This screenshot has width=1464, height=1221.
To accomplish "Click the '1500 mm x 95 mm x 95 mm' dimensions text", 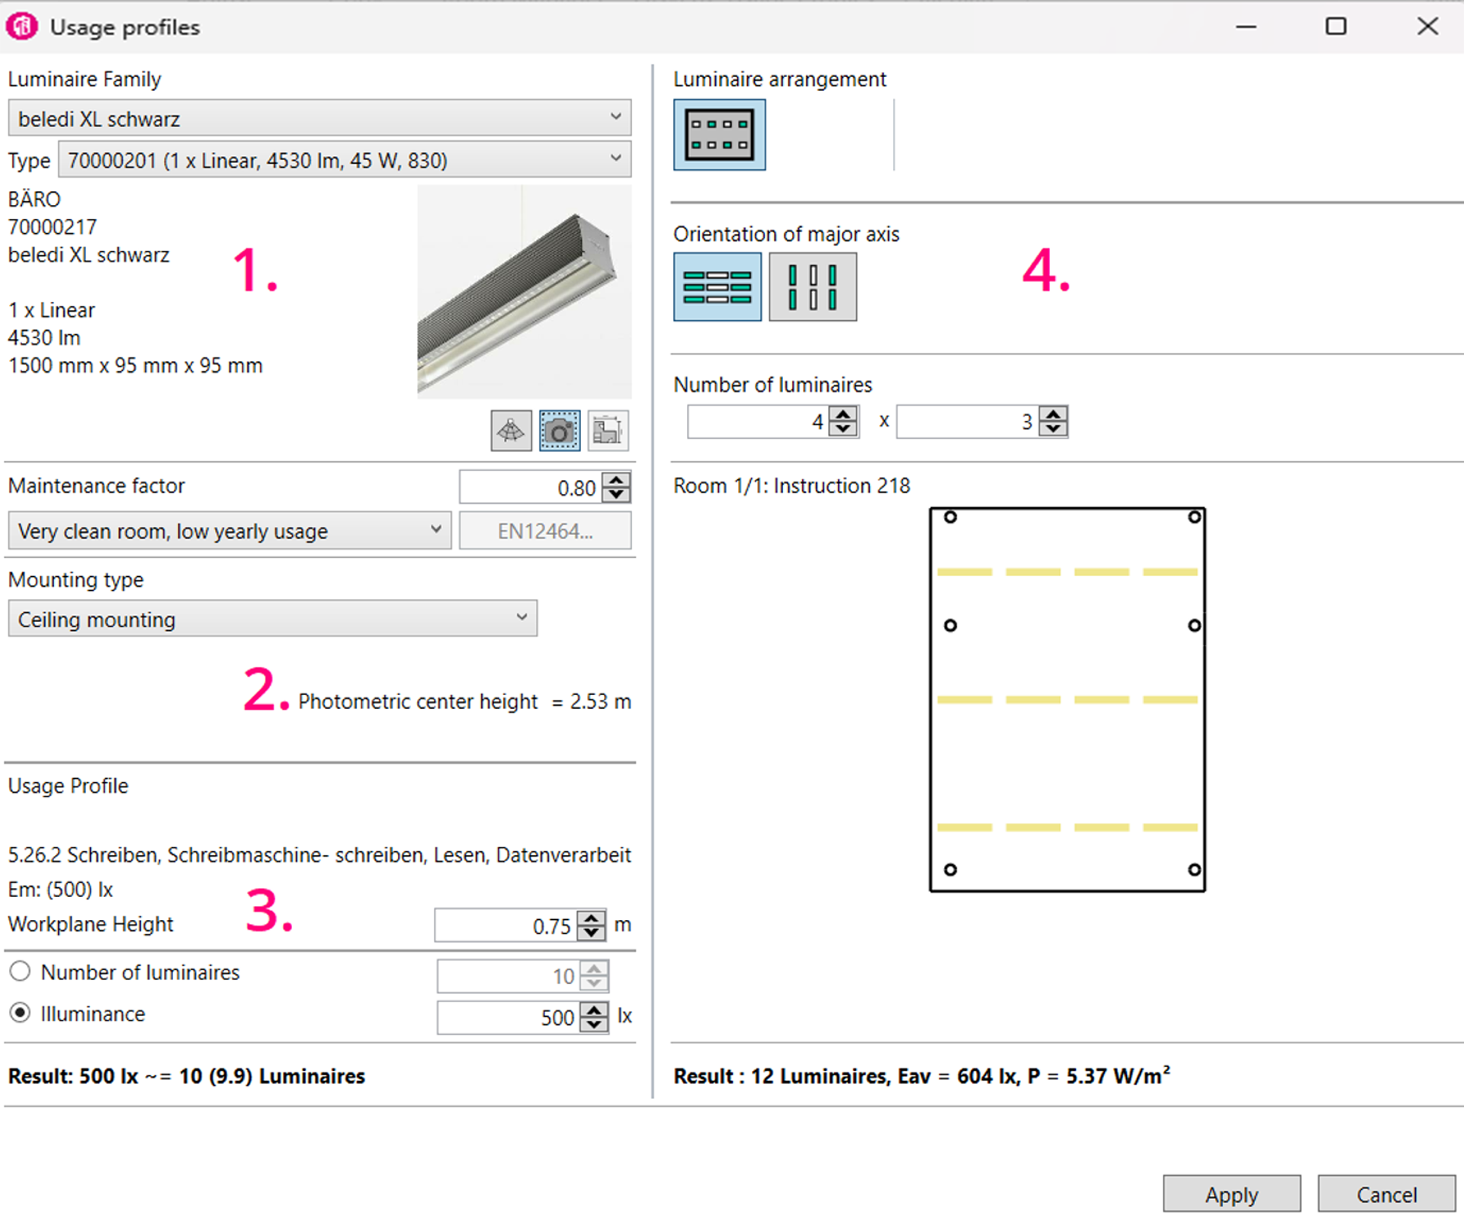I will [135, 366].
